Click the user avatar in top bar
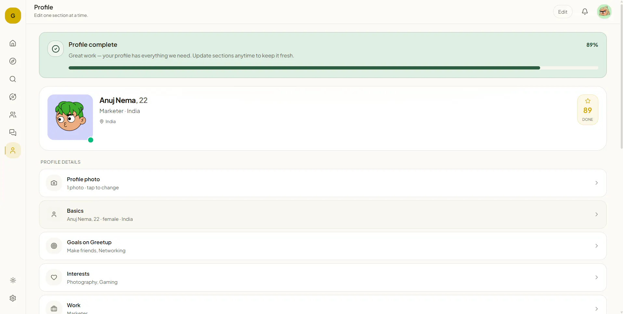The image size is (623, 314). click(x=604, y=12)
